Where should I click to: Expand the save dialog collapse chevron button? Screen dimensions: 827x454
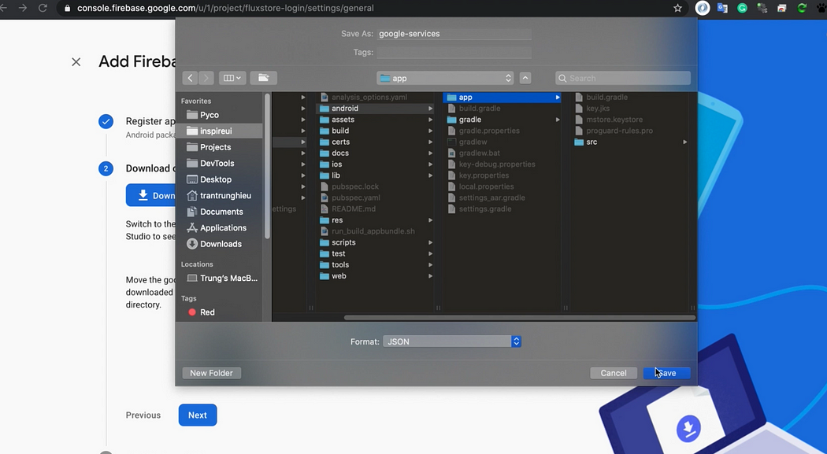(x=525, y=78)
